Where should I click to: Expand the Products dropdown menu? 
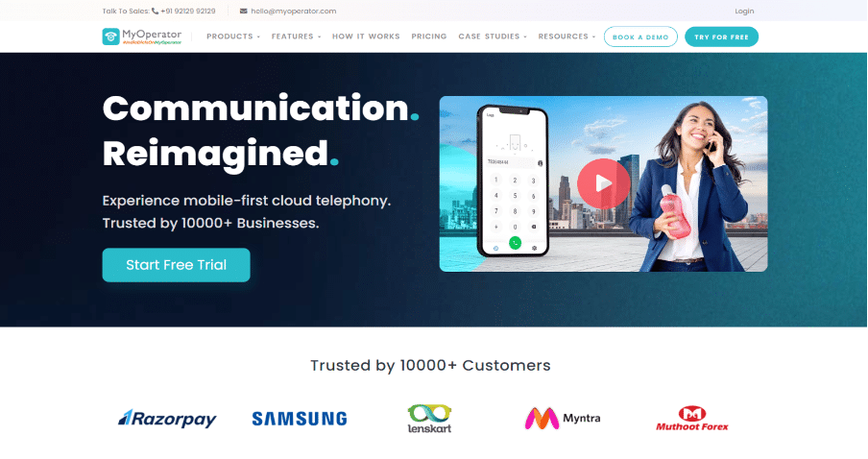click(x=233, y=36)
